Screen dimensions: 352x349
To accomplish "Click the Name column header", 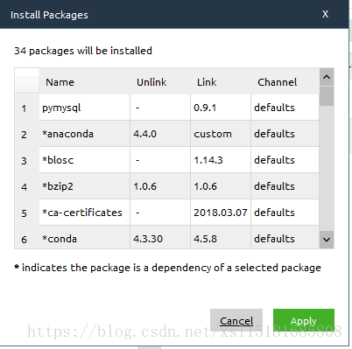I will [x=85, y=82].
